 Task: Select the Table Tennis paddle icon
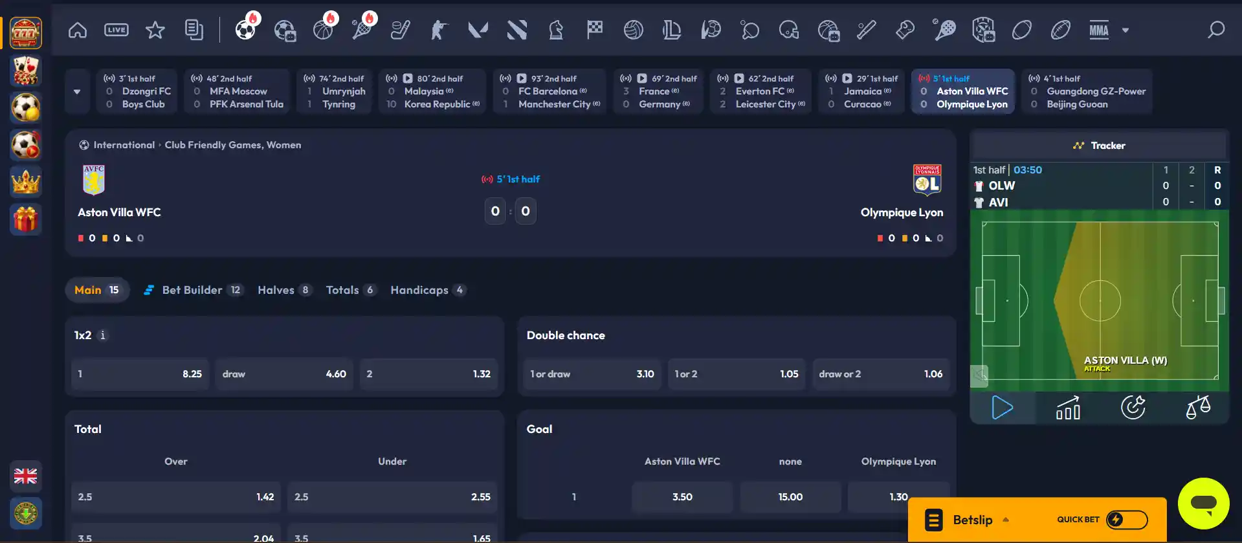[750, 30]
